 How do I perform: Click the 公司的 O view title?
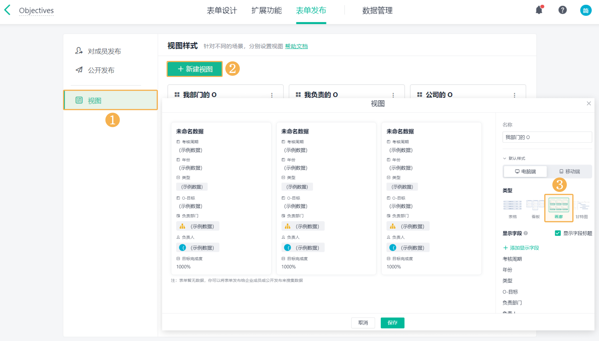[439, 95]
